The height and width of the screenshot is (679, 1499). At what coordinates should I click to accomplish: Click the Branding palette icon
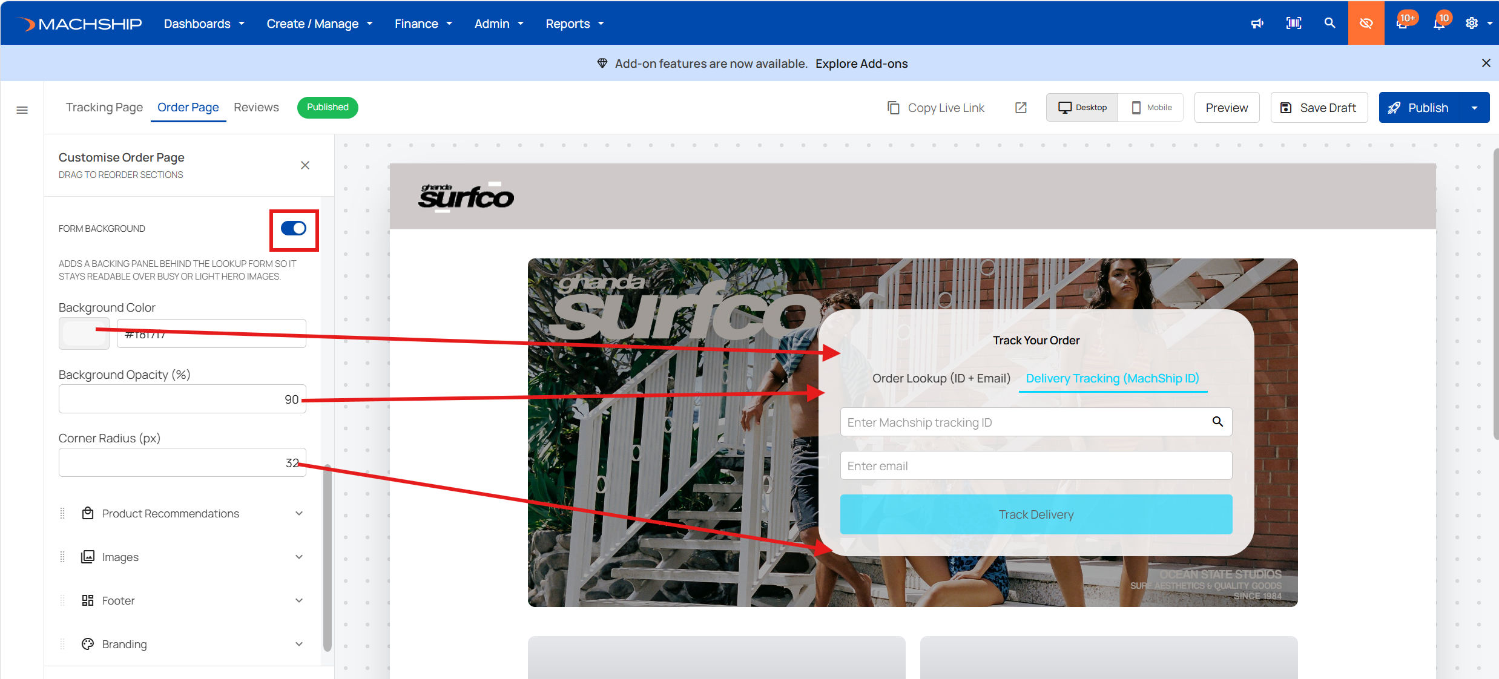[88, 644]
